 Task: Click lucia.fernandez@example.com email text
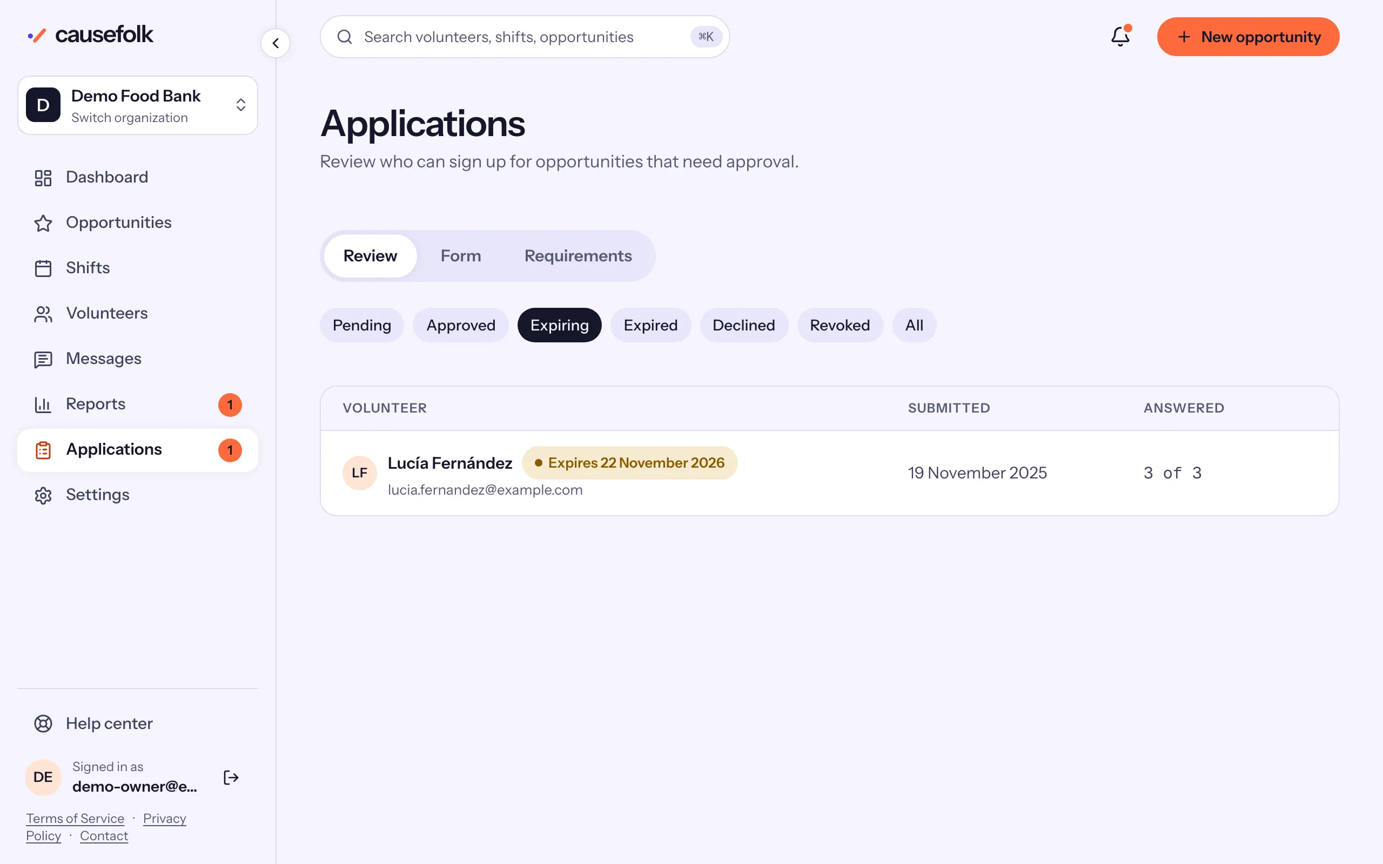[x=485, y=490]
